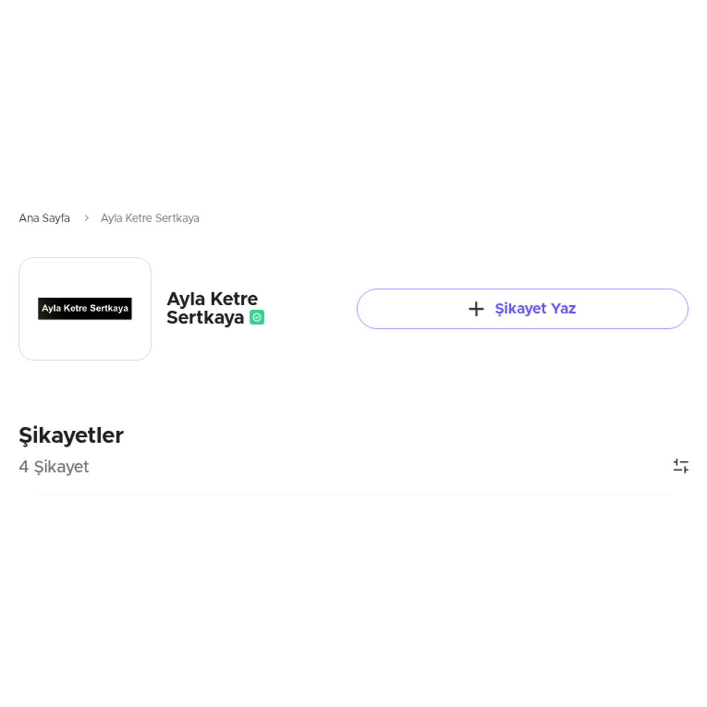
Task: Click the breadcrumb chevron separator
Action: click(x=86, y=218)
